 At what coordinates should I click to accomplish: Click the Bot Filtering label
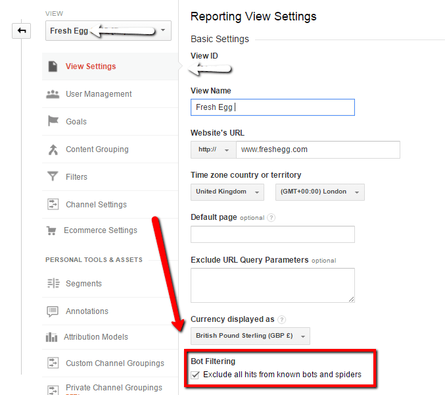point(213,361)
